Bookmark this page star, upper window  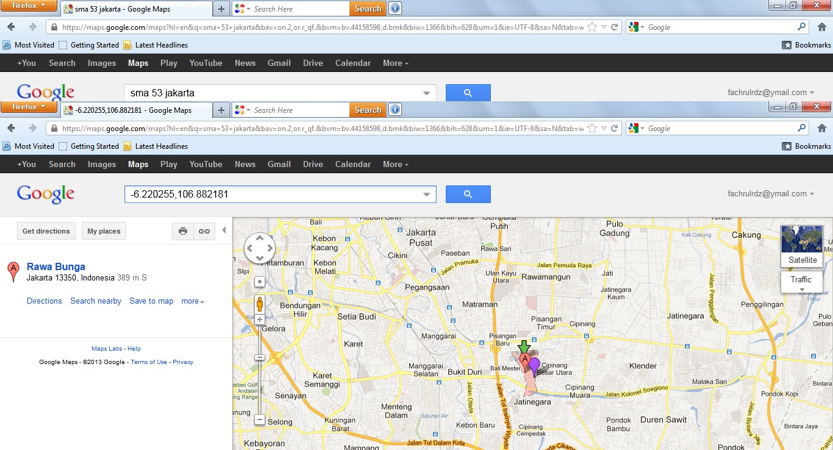592,27
